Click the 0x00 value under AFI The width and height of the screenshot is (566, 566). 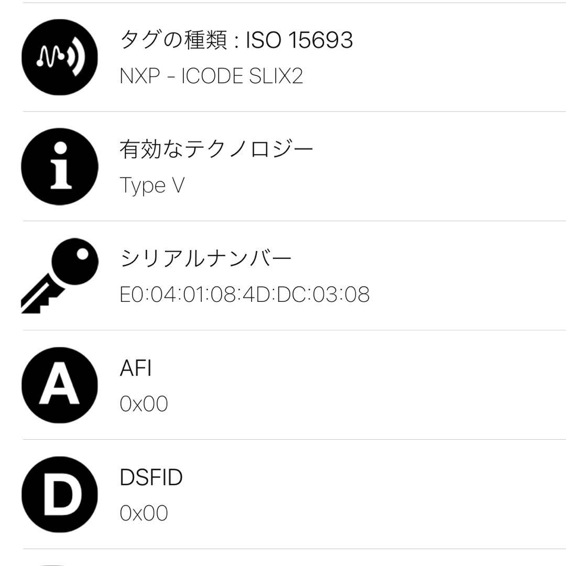[x=144, y=404]
